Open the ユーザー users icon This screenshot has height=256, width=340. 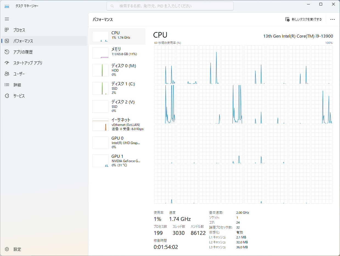[7, 74]
